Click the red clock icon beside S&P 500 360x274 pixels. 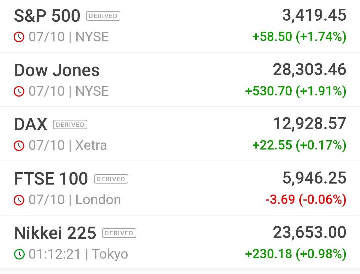[19, 37]
